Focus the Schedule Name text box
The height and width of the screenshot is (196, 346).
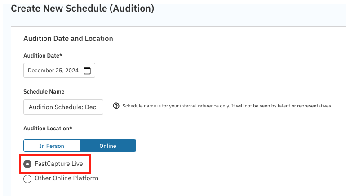(x=63, y=107)
